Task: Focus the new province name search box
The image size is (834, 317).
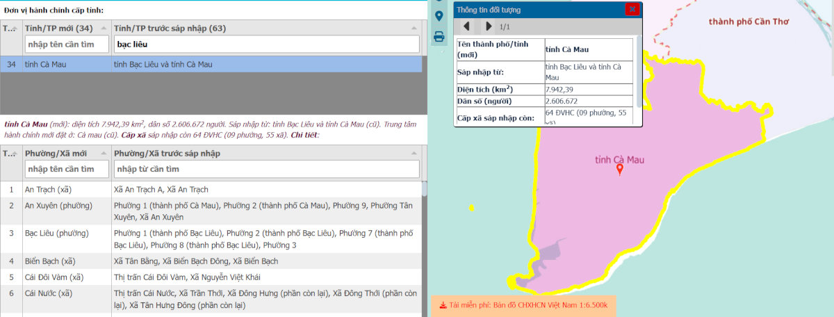Action: (67, 44)
